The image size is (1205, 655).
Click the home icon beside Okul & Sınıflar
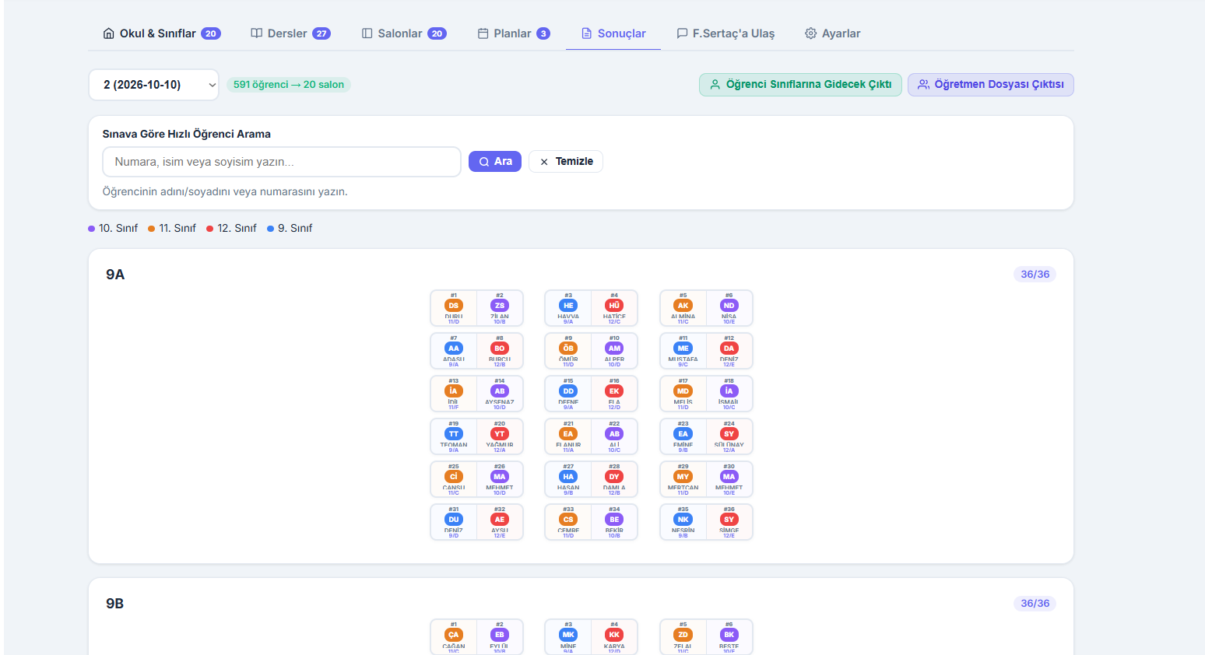109,33
